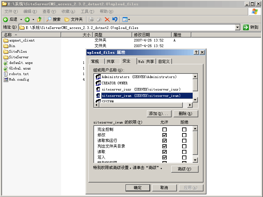Viewport: 263px width, 197px height.
Task: Uncheck Allow for Write (写入)
Action: point(165,157)
